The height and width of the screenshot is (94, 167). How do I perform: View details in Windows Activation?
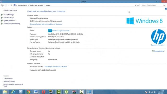[56, 67]
